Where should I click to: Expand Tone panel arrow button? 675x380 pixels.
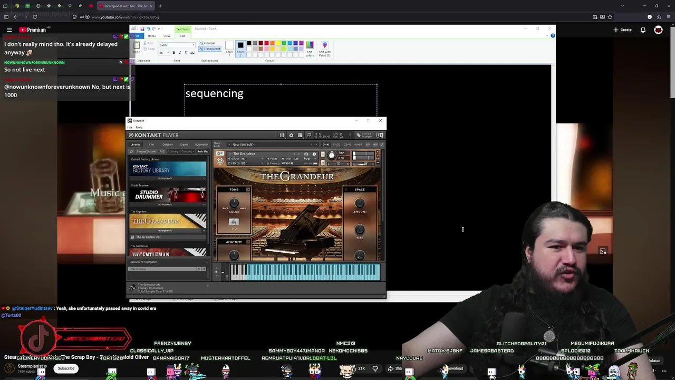248,189
